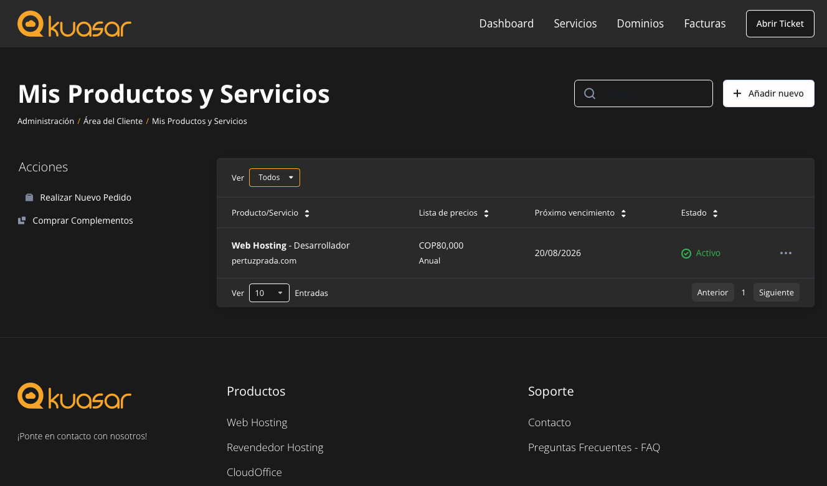The height and width of the screenshot is (486, 827).
Task: Open the Facturas menu item
Action: click(x=704, y=24)
